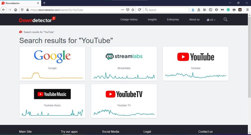Click the tracking protection shield icon

tap(22, 10)
